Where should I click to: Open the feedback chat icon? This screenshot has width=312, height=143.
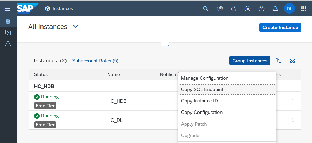[x=220, y=9]
